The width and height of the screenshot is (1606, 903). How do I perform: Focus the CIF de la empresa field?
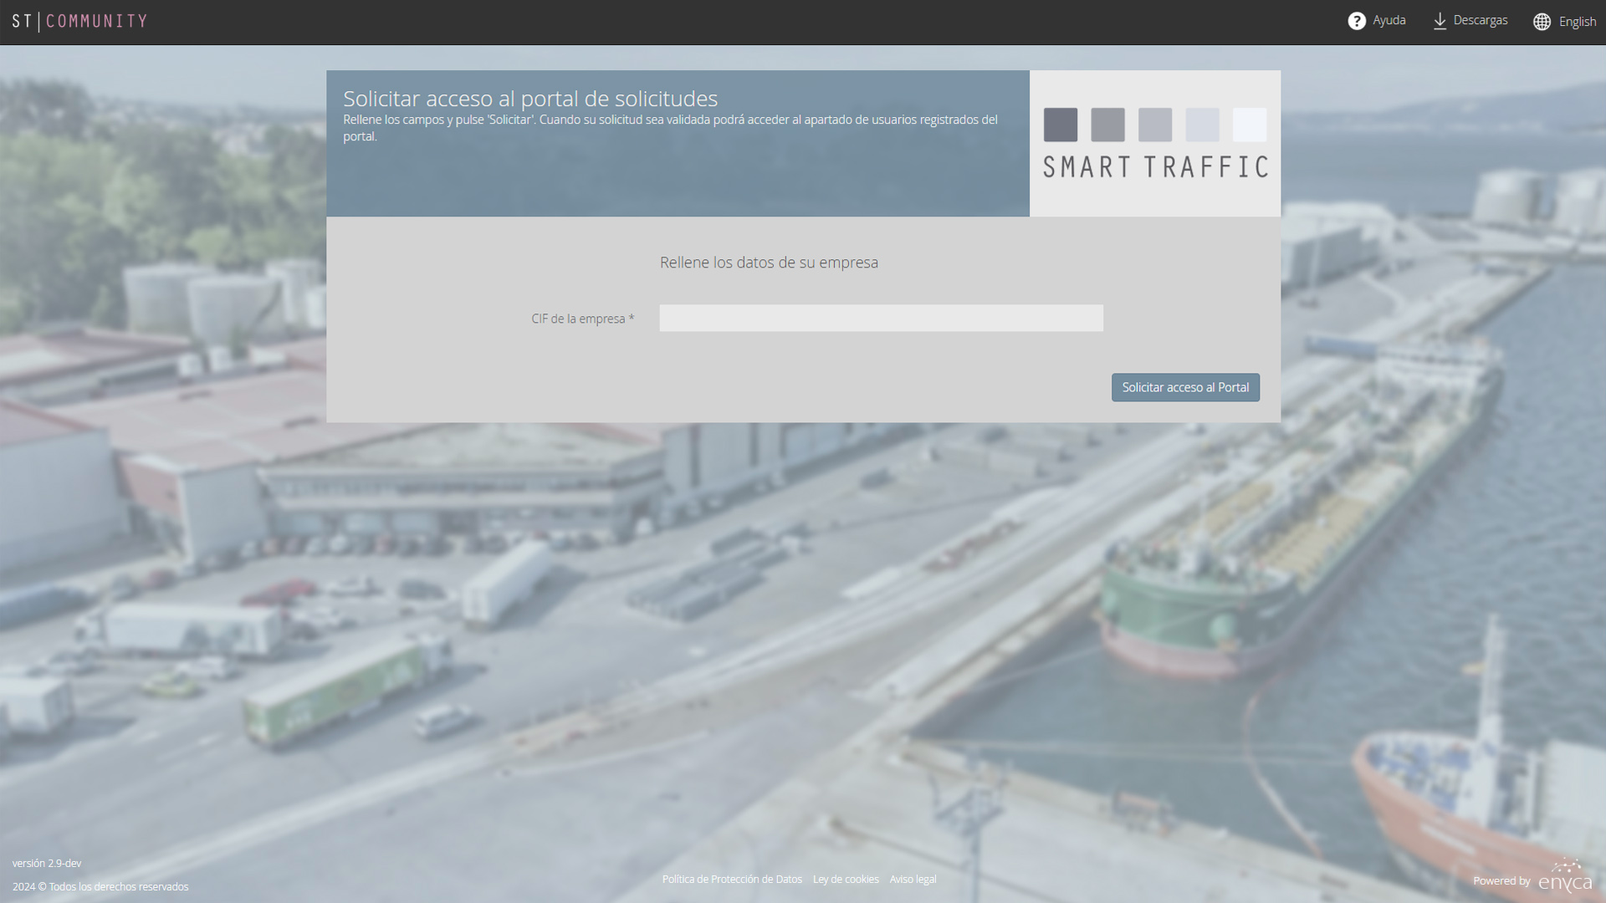click(881, 318)
